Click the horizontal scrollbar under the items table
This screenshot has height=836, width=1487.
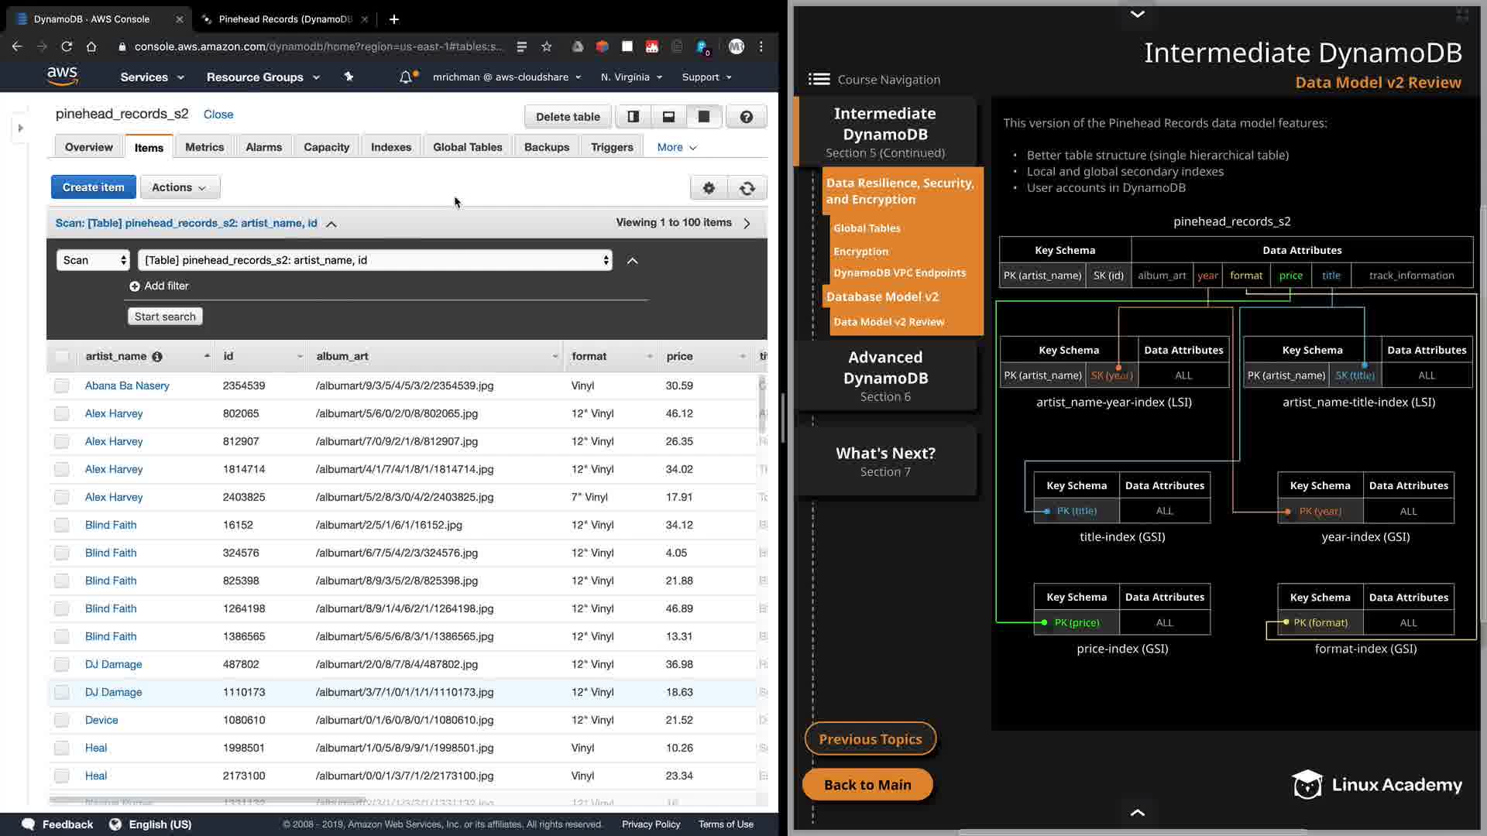coord(208,799)
